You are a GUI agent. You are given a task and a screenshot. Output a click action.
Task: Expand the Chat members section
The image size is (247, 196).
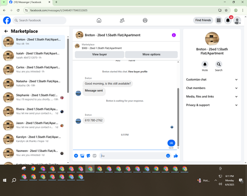pos(212,88)
